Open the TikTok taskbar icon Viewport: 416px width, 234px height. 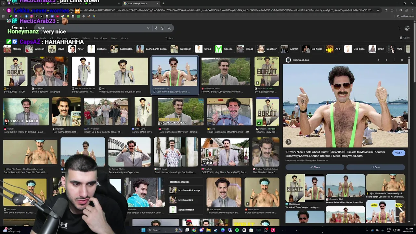tap(273, 230)
